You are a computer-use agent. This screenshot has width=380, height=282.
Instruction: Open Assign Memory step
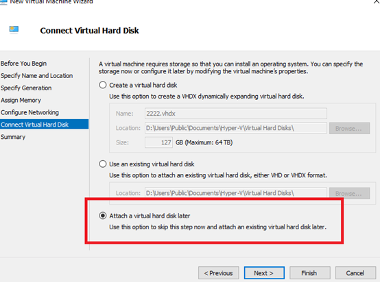[x=21, y=100]
